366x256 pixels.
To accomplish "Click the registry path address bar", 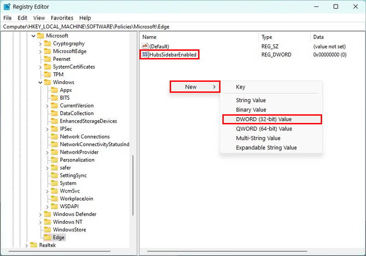I will [183, 27].
